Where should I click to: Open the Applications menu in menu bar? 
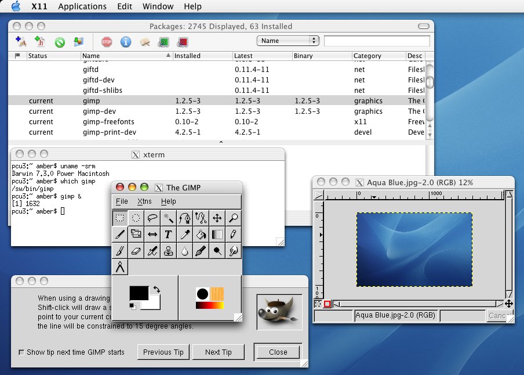[82, 6]
